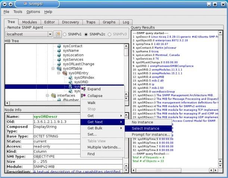Click the sysContact leaf node icon

point(59,46)
